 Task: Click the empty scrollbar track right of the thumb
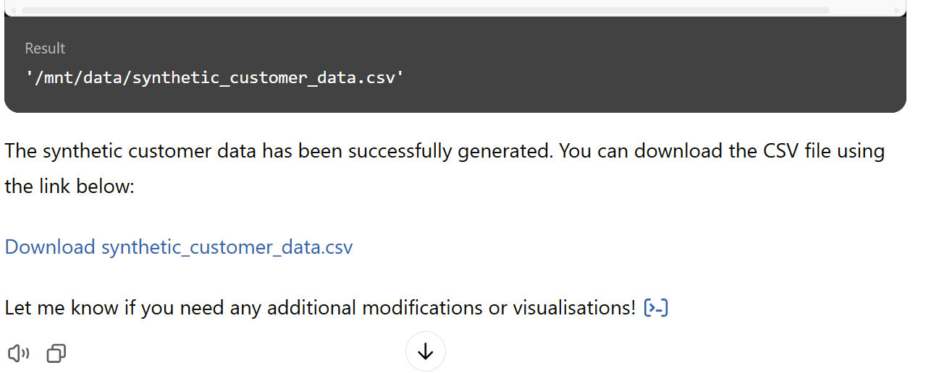click(862, 10)
